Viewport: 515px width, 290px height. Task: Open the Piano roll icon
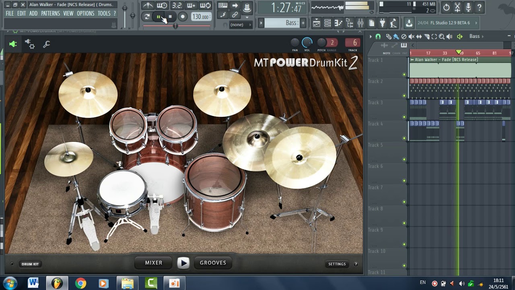[338, 23]
